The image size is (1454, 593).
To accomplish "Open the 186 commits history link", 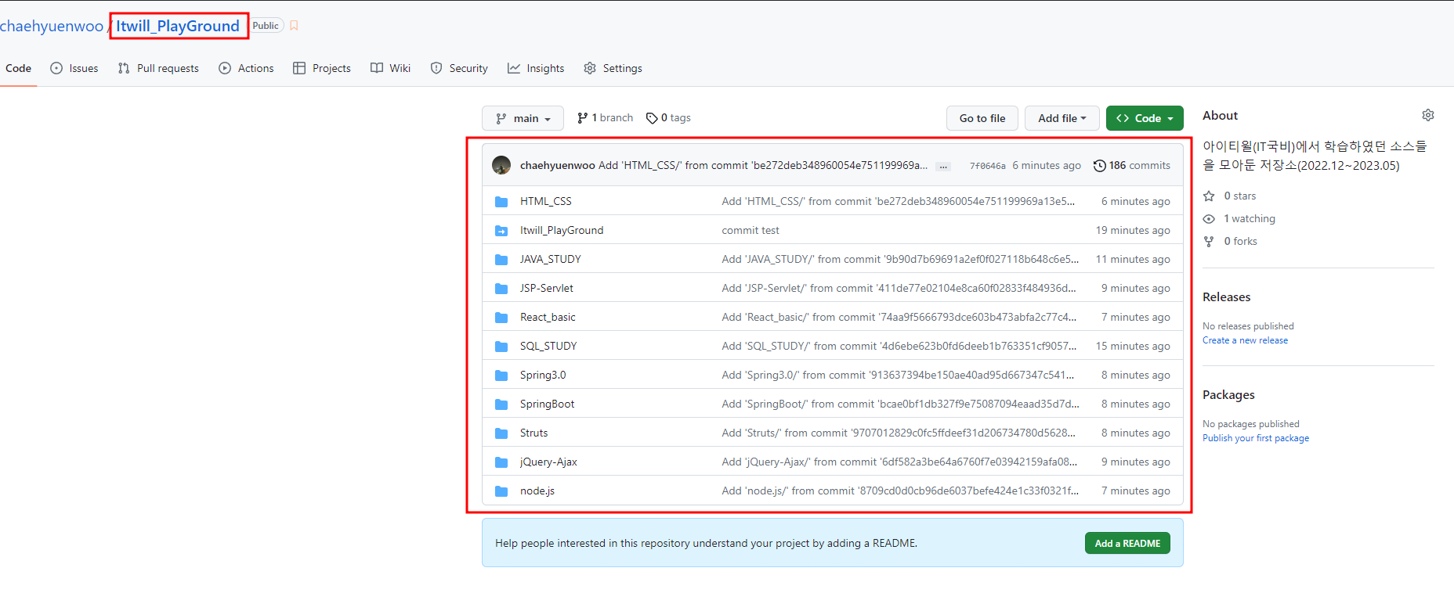I will [x=1132, y=166].
